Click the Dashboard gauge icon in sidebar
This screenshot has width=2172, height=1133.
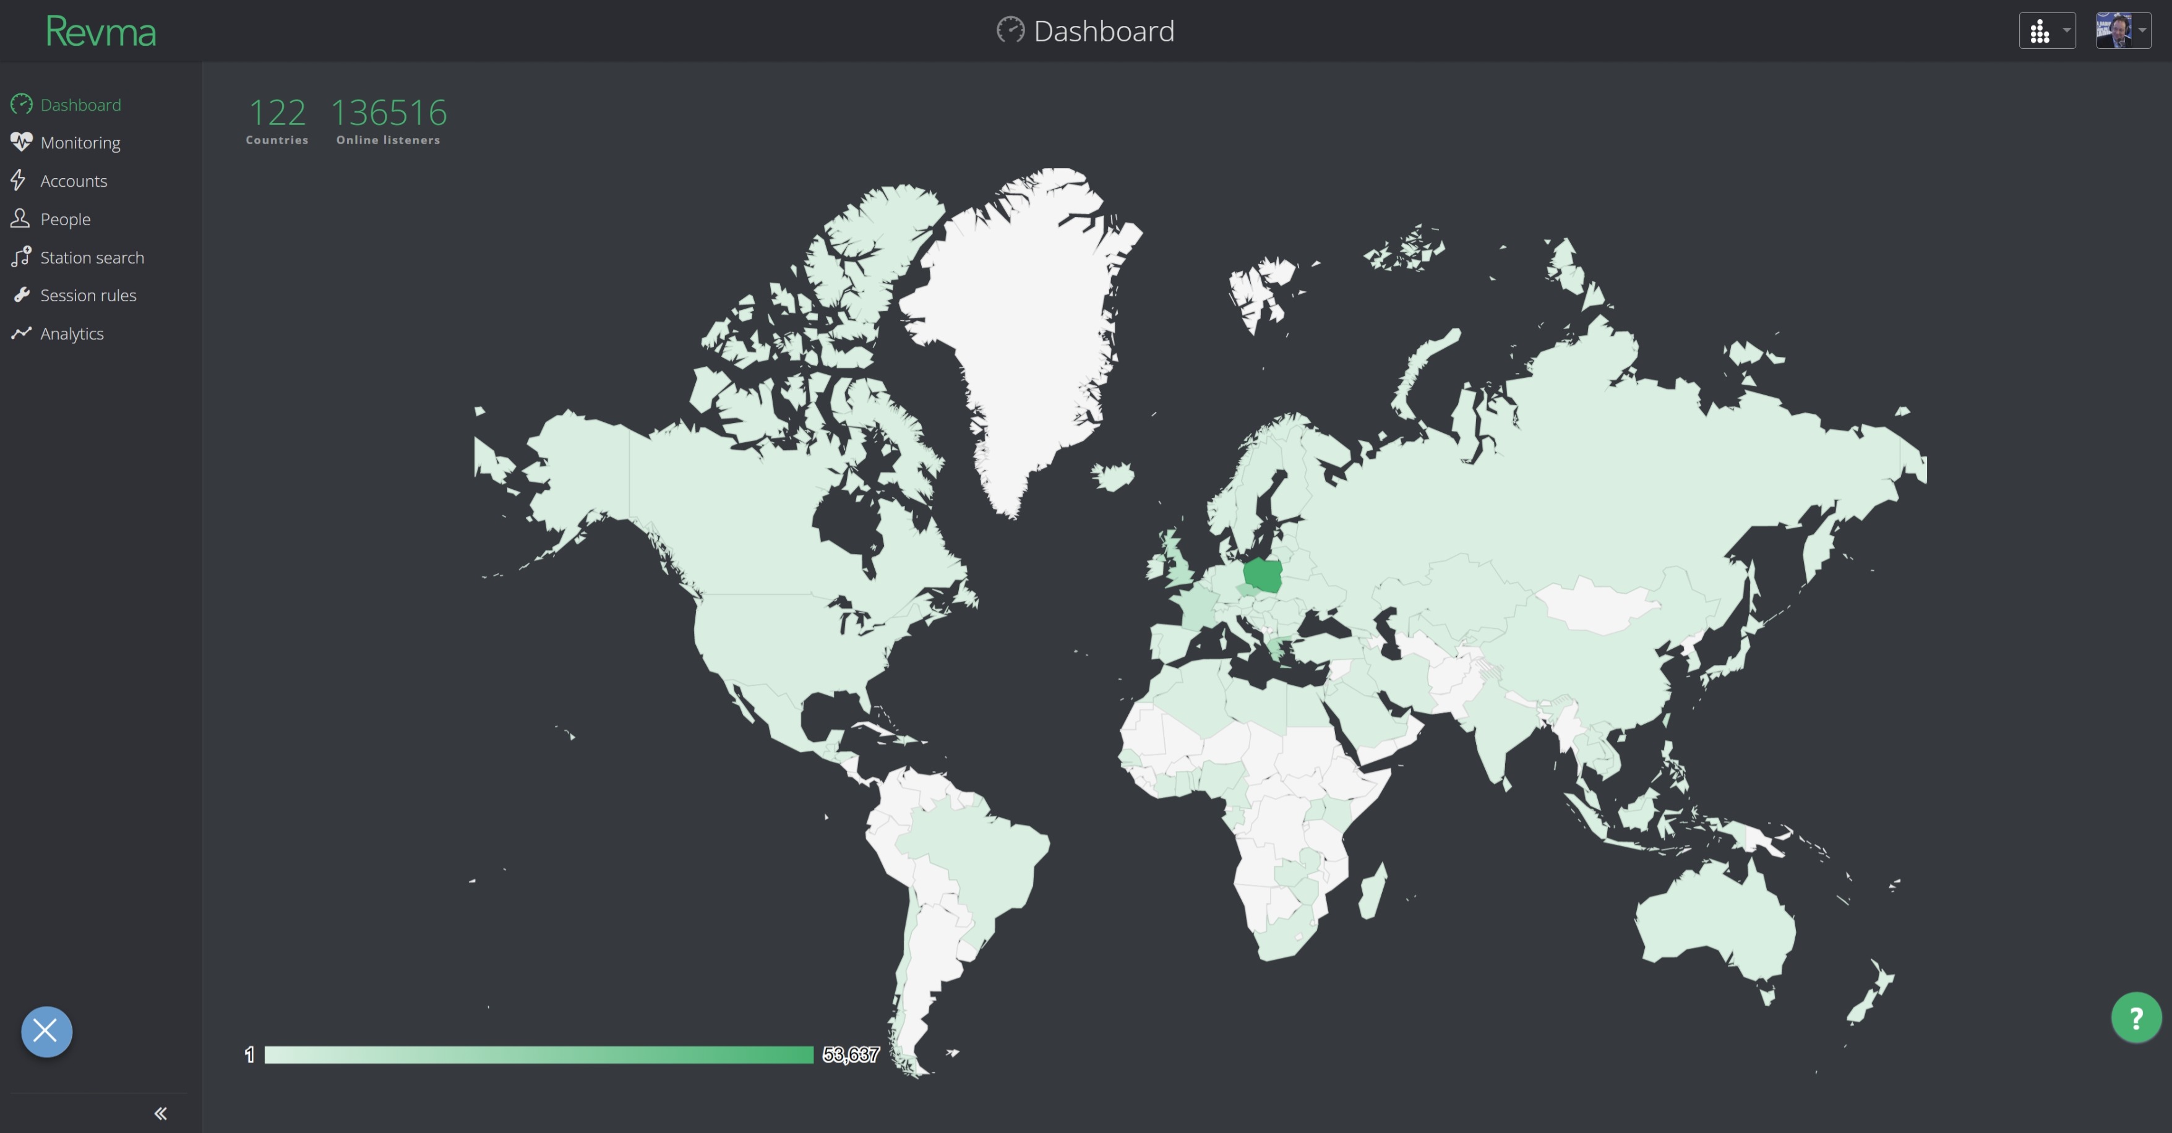tap(21, 105)
